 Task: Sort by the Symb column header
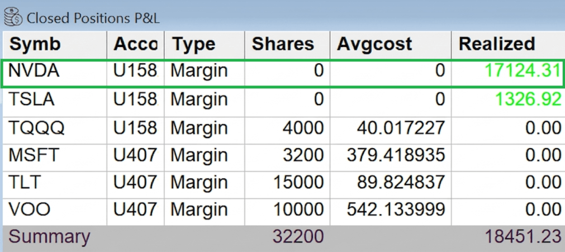(35, 44)
